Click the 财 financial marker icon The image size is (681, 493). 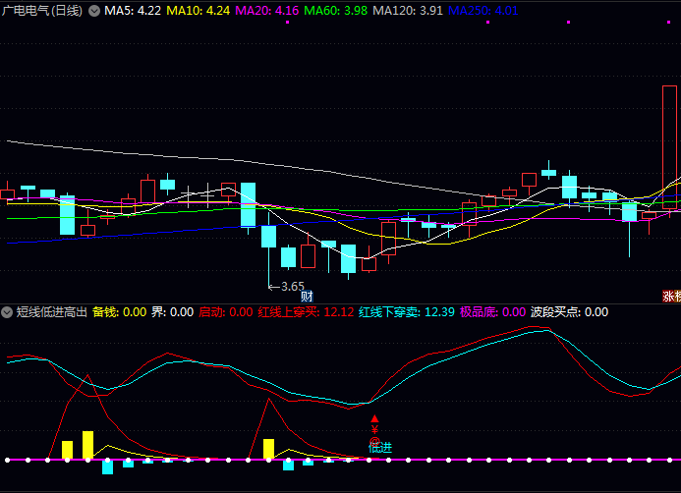pos(307,297)
